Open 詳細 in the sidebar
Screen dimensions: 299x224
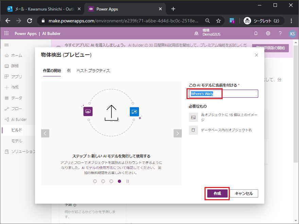point(12,66)
